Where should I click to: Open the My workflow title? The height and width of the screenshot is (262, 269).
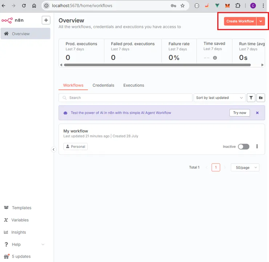(76, 131)
